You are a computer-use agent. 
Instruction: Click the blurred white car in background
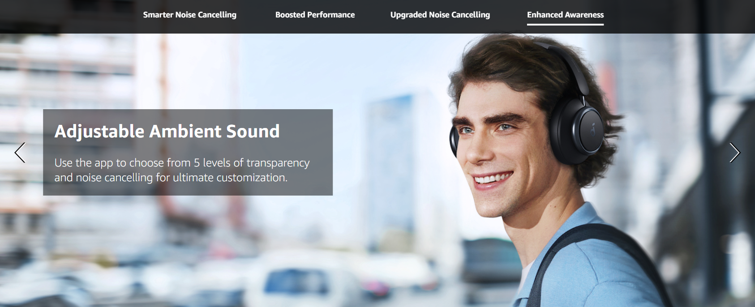(x=296, y=280)
